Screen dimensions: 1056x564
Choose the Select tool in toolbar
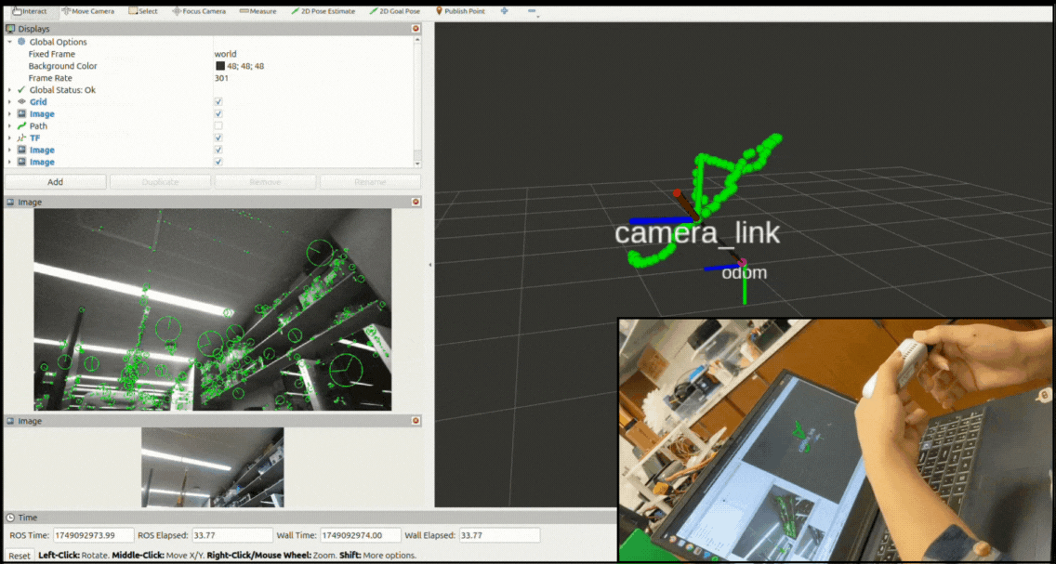click(143, 11)
